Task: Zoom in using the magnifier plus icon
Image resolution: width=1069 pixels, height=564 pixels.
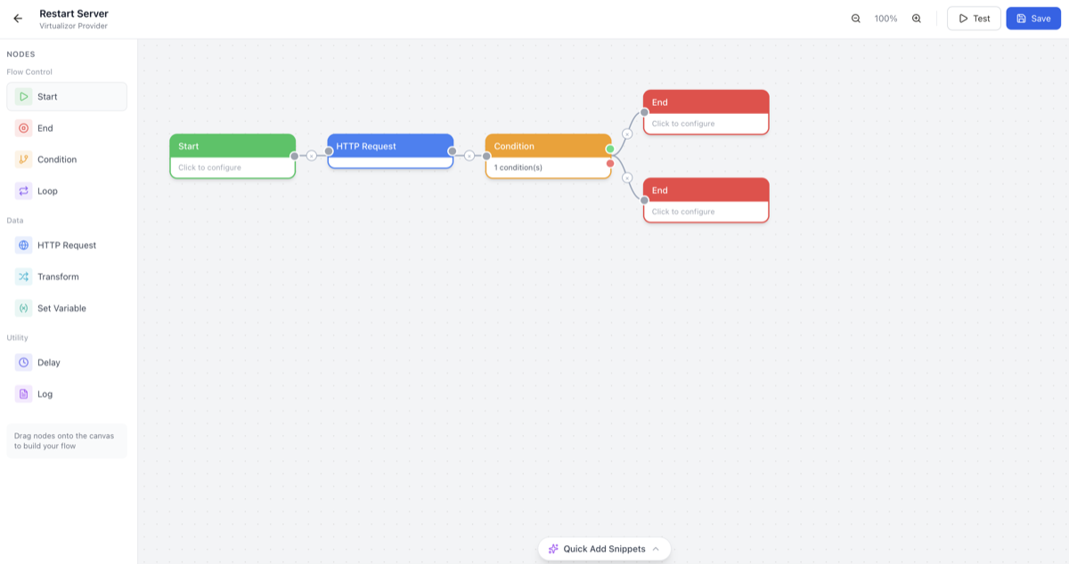Action: point(917,18)
